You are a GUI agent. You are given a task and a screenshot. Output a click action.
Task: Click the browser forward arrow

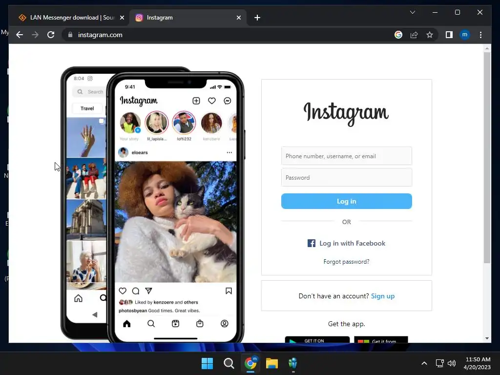(x=35, y=35)
